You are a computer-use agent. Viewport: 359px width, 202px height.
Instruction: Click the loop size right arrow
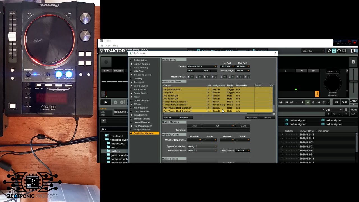click(328, 102)
